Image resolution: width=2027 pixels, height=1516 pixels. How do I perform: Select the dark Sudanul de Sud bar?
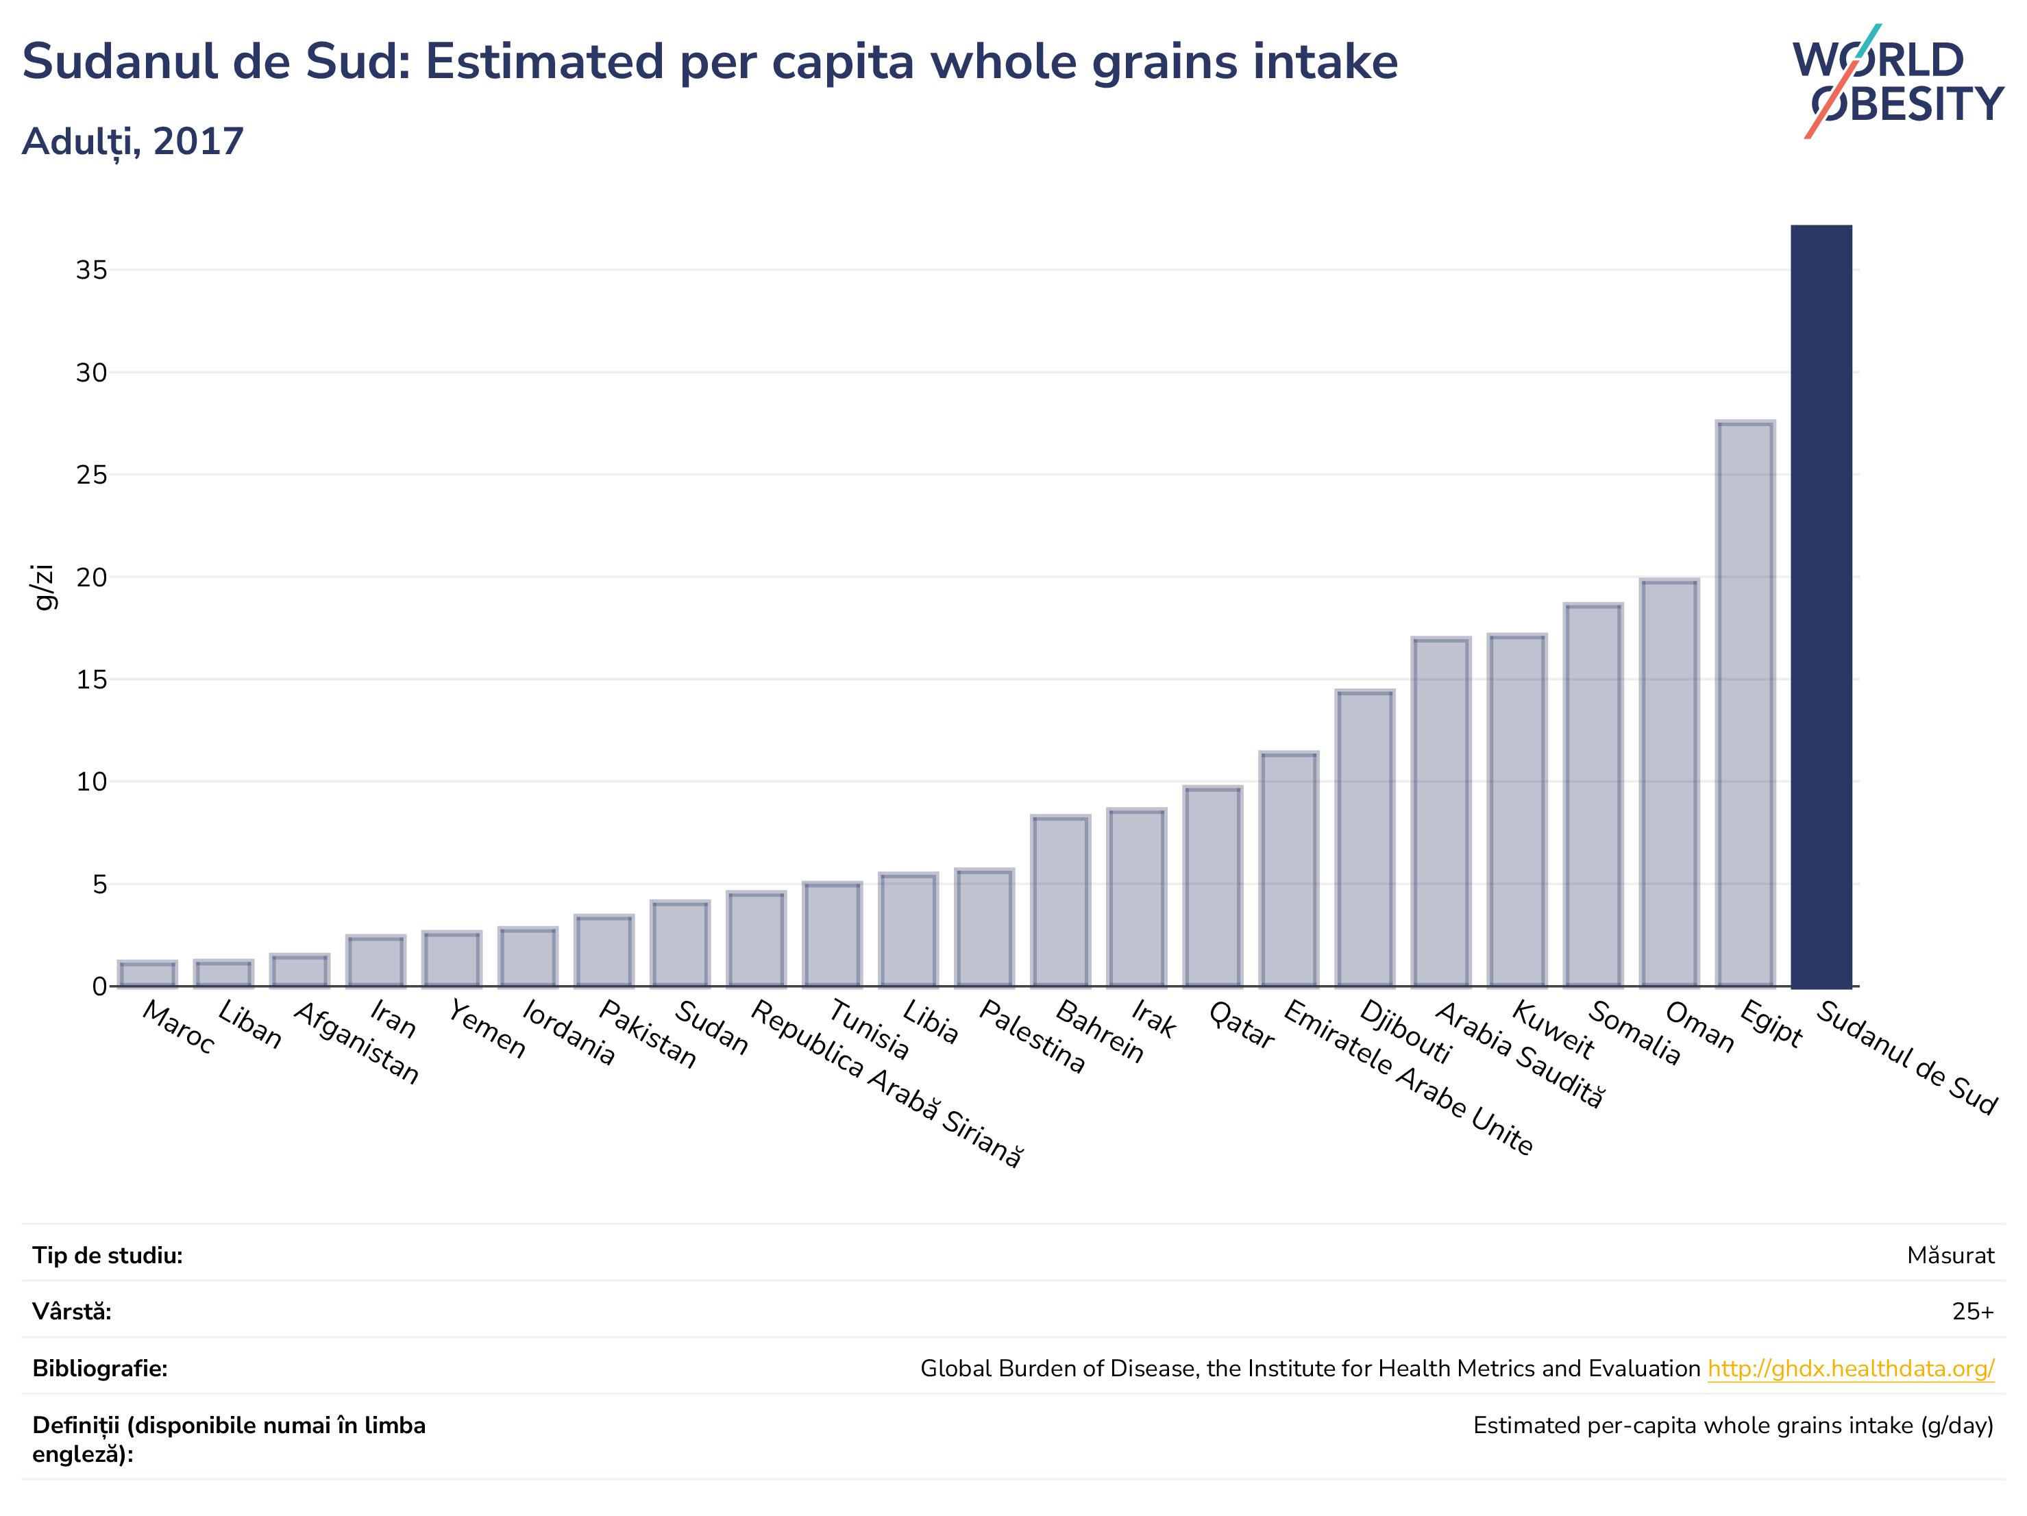pos(1821,606)
